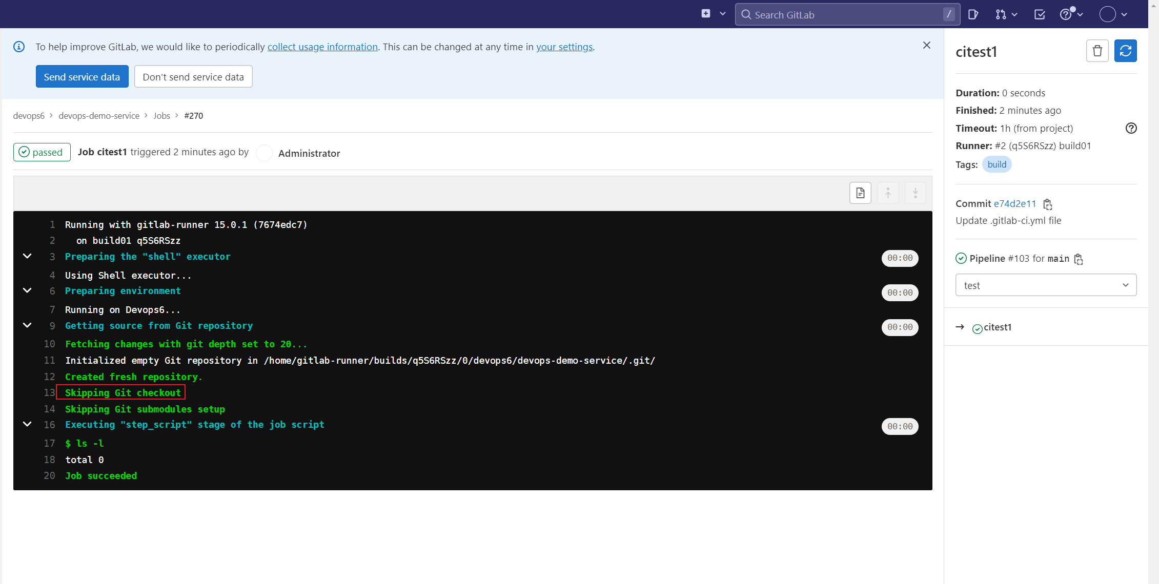The height and width of the screenshot is (584, 1159).
Task: Click Don't send service data button
Action: click(x=193, y=76)
